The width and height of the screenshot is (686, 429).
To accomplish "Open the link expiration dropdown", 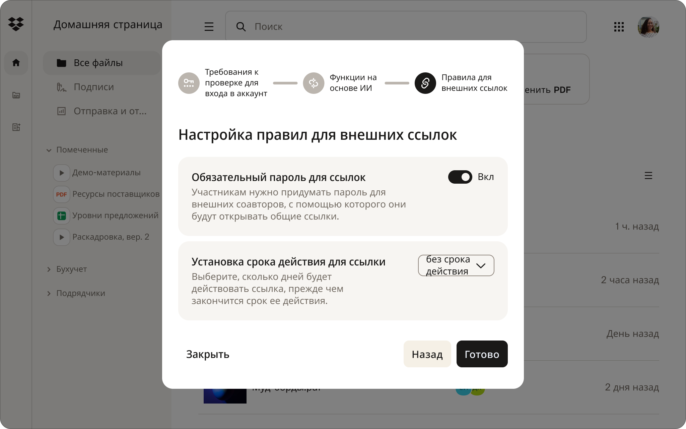I will (456, 265).
